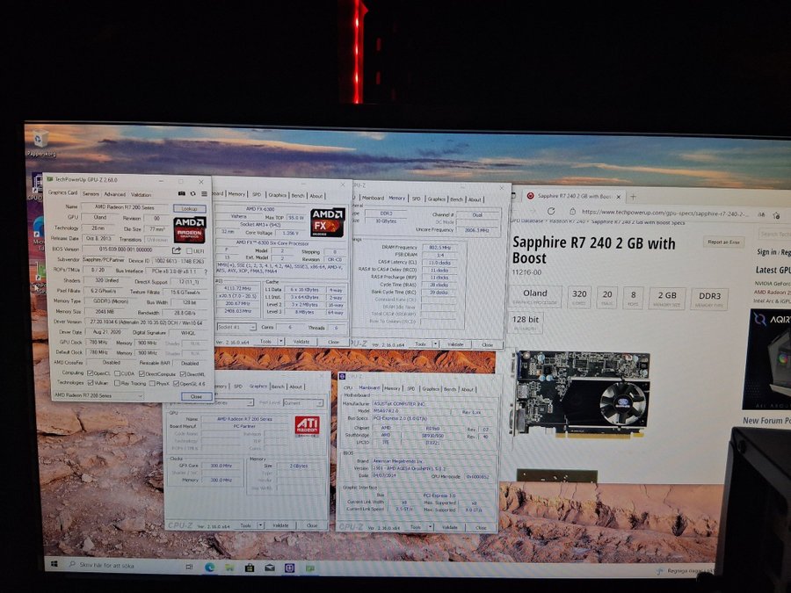Image resolution: width=791 pixels, height=593 pixels.
Task: Click the BIOS export arrow icon in GPU-Z
Action: tap(177, 250)
